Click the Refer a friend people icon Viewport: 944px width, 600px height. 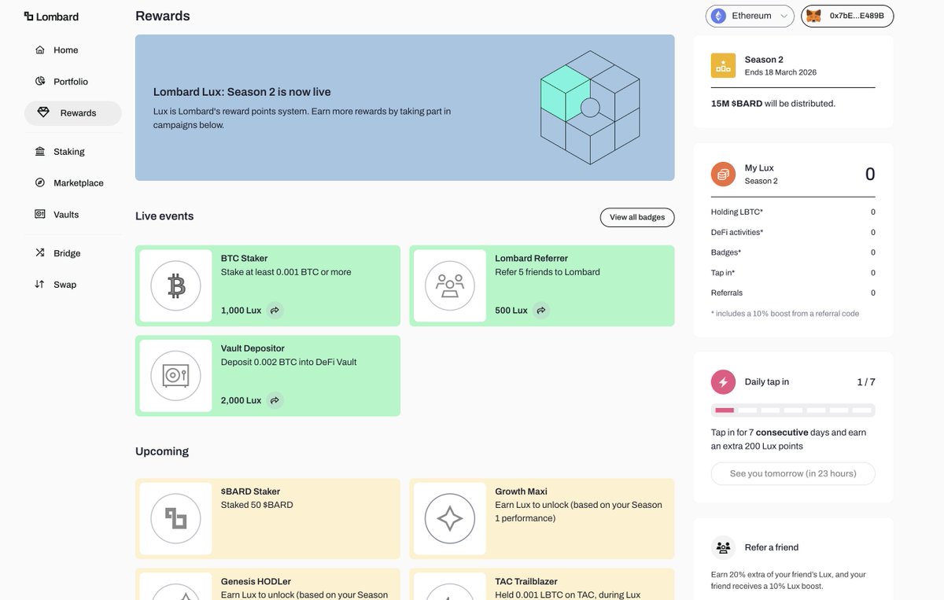click(x=723, y=547)
